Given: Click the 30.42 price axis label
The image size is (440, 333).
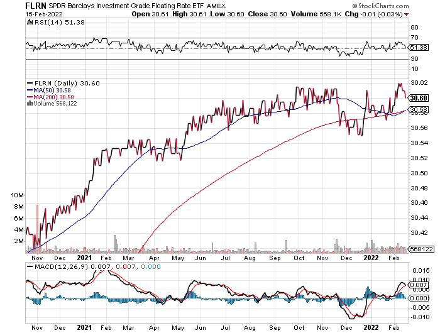Looking at the screenshot, I should tap(419, 233).
